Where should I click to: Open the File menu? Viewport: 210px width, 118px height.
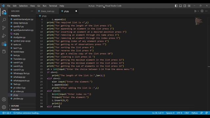[9, 6]
